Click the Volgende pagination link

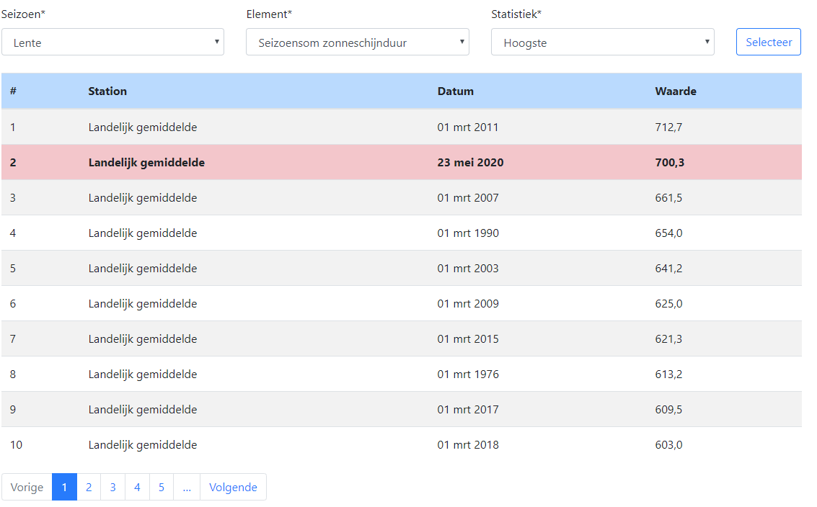pyautogui.click(x=233, y=487)
